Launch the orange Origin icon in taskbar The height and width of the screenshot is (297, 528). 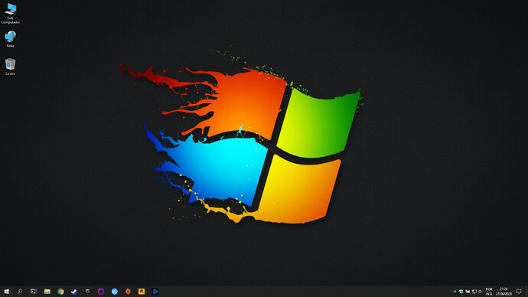(x=128, y=292)
